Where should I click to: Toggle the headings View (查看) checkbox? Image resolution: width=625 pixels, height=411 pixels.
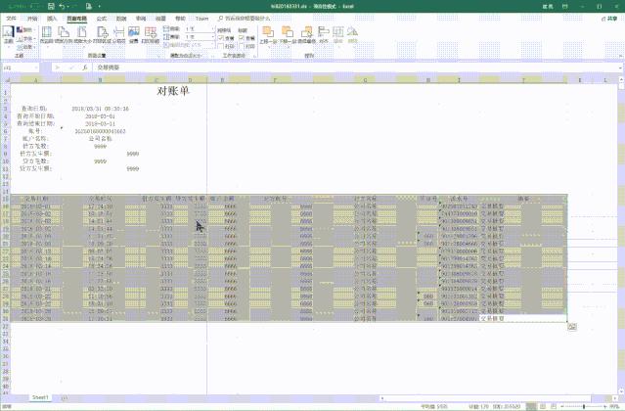click(x=241, y=37)
